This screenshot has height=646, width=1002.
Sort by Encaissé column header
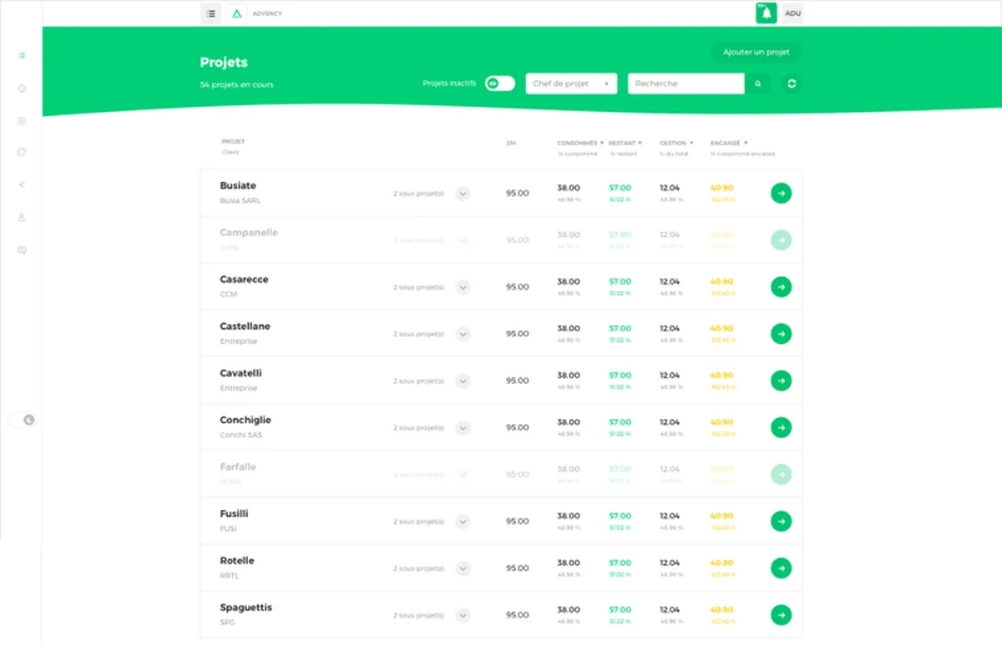(729, 143)
